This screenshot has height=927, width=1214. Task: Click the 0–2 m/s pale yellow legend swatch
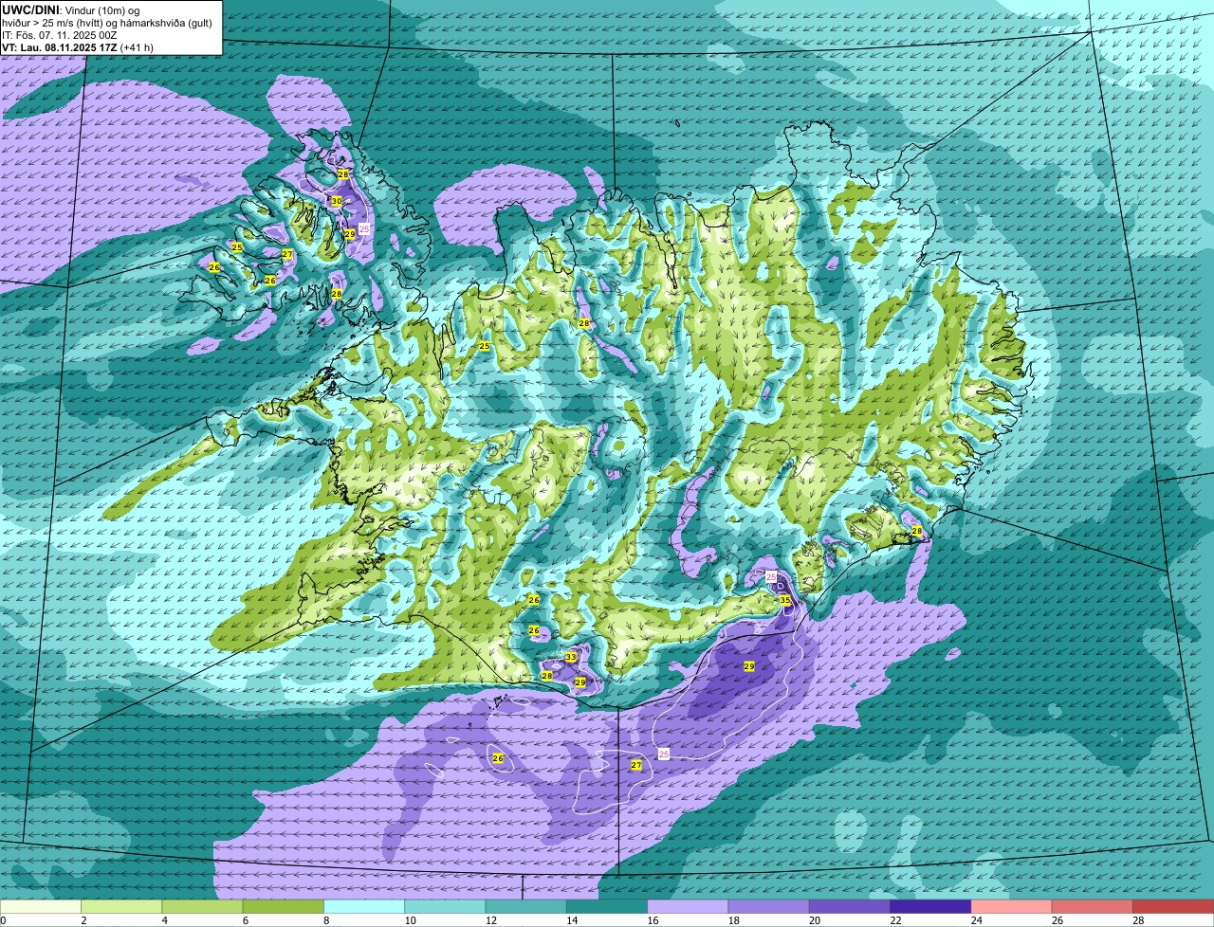(41, 907)
